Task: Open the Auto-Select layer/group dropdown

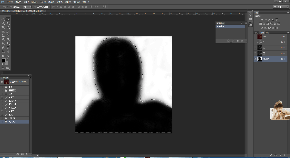Action: pyautogui.click(x=27, y=7)
